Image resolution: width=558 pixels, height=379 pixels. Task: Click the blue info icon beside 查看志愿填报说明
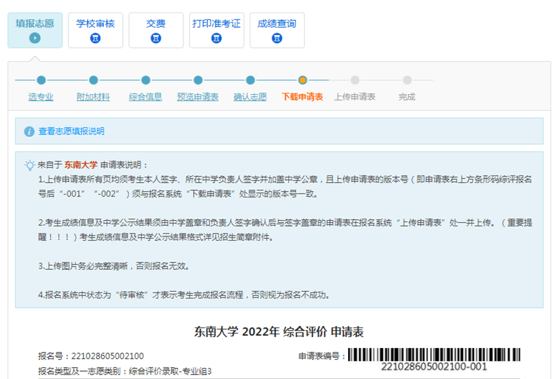click(x=29, y=131)
